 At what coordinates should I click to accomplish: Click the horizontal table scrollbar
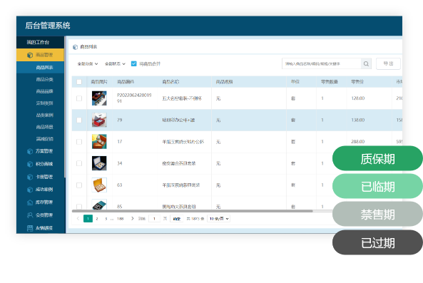tap(192, 211)
